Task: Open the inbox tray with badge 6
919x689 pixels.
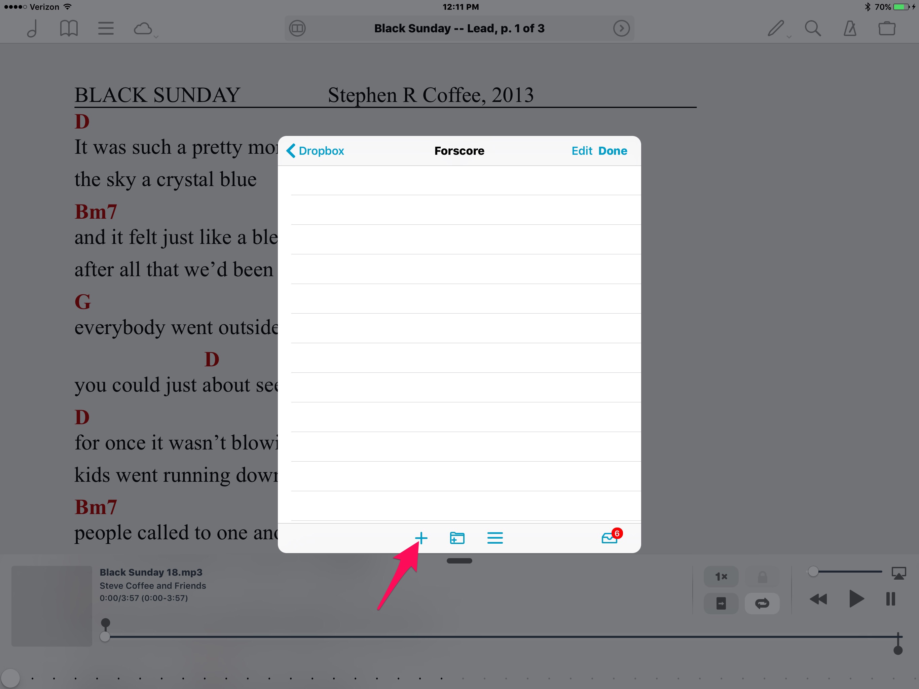Action: click(610, 538)
